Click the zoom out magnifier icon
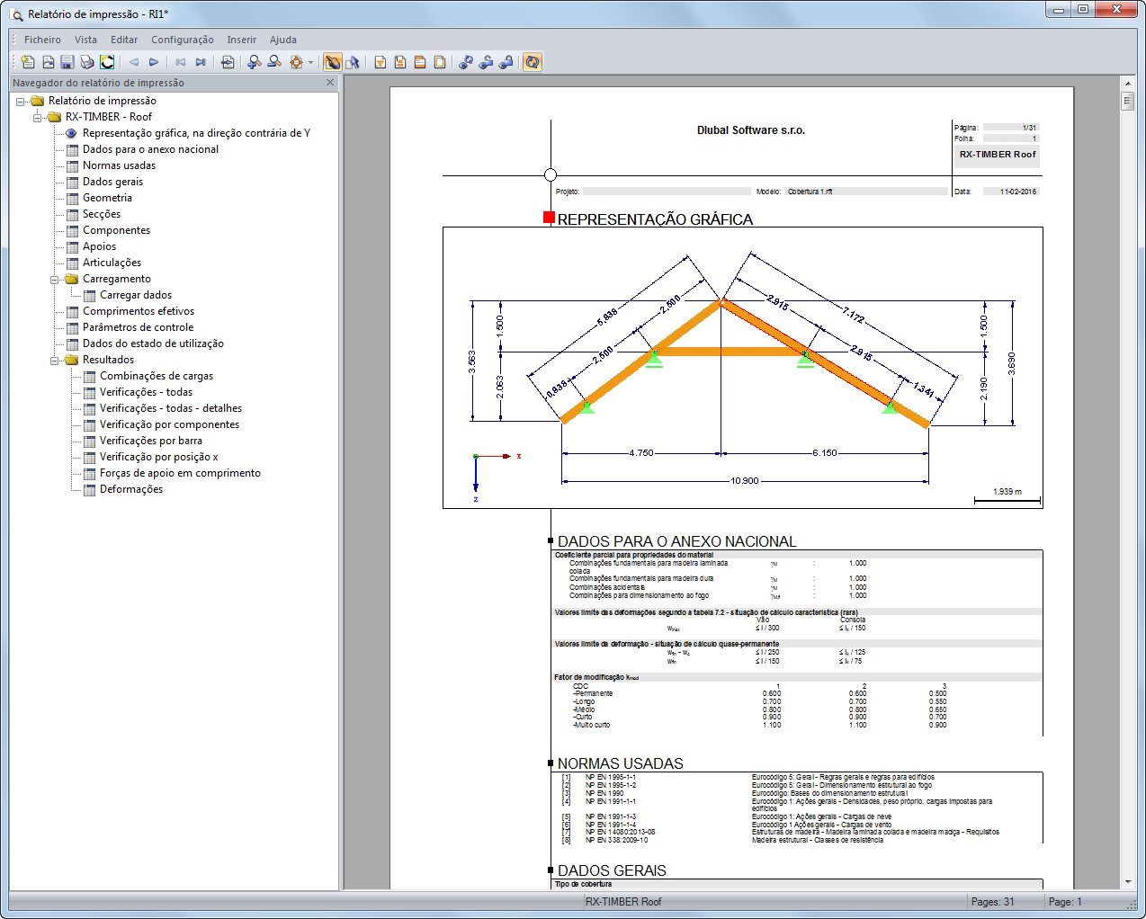Viewport: 1146px width, 919px height. (274, 62)
